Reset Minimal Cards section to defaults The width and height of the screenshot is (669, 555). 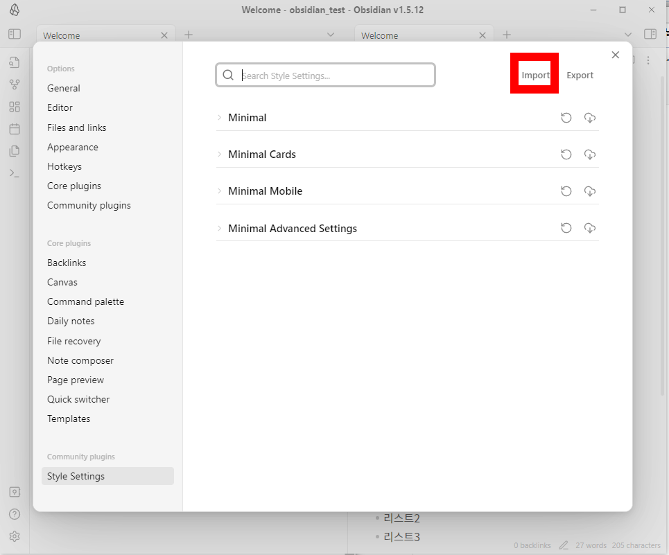(566, 155)
